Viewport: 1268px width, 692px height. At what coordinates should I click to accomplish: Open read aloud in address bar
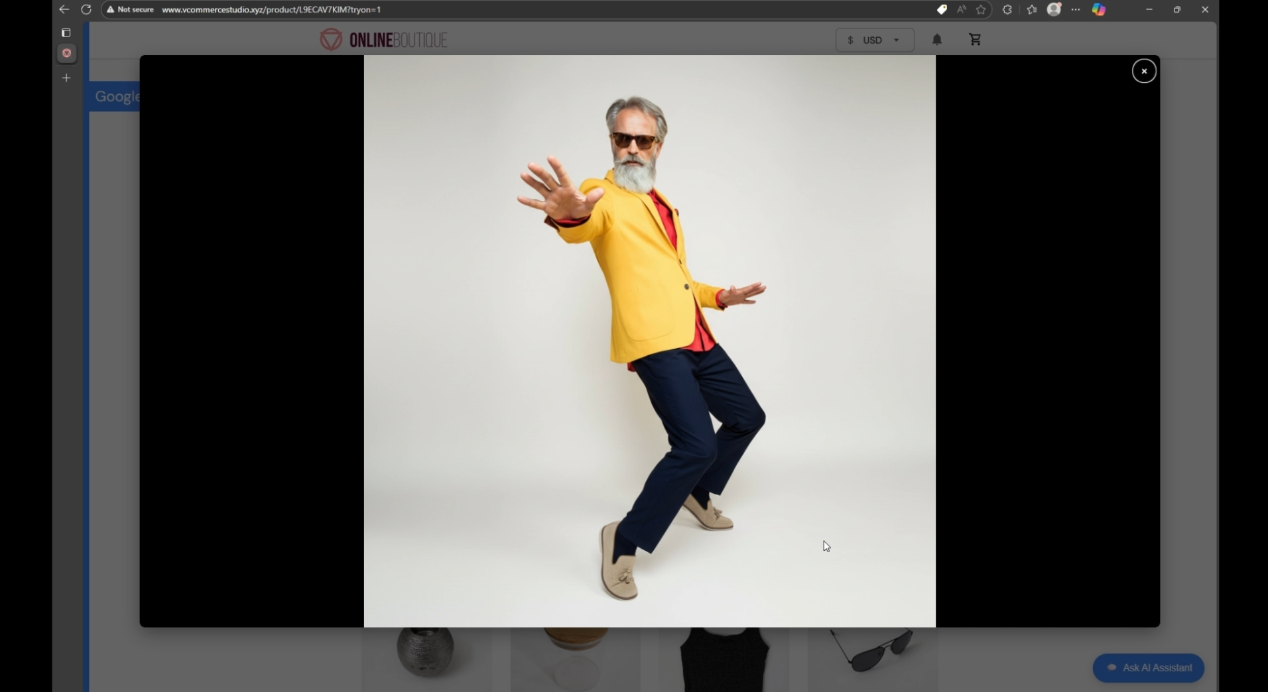[961, 9]
